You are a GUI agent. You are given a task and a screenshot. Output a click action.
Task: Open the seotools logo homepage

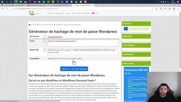(35, 13)
